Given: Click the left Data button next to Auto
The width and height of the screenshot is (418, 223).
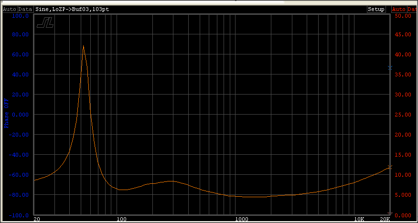Looking at the screenshot, I should [x=25, y=9].
